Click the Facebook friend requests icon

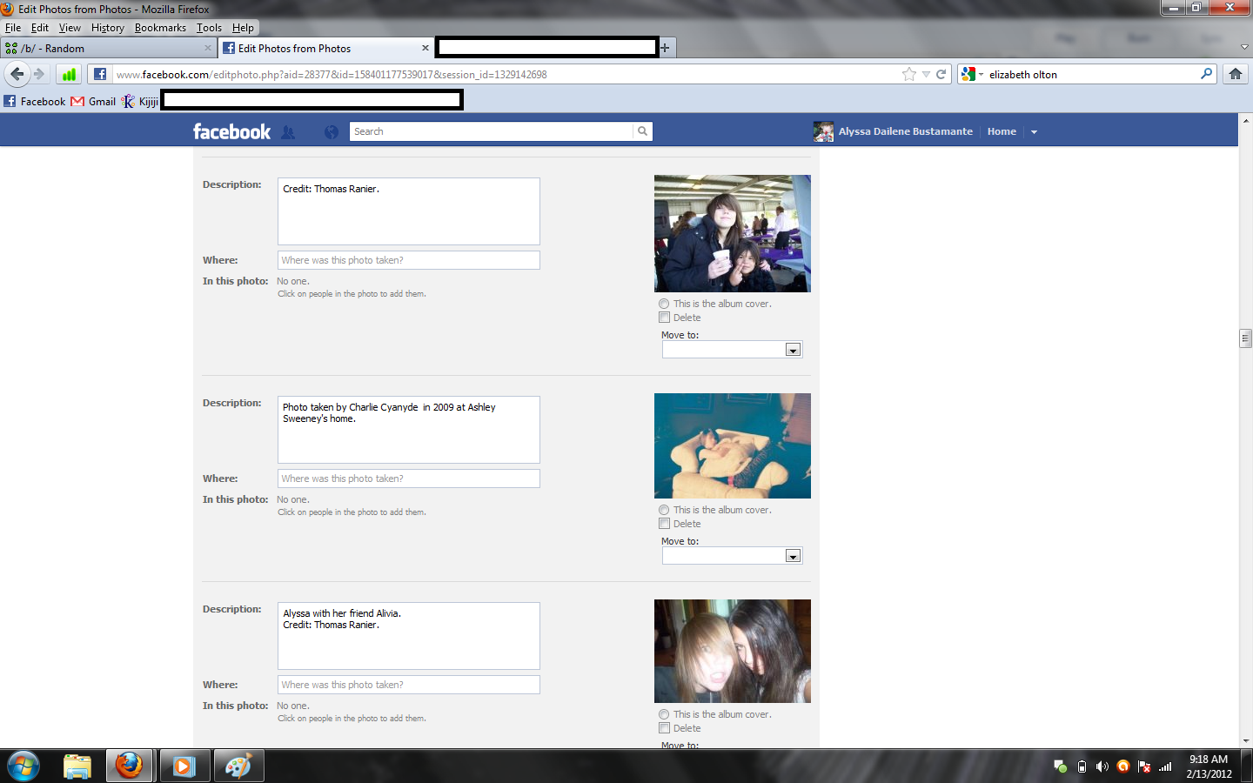pyautogui.click(x=288, y=132)
